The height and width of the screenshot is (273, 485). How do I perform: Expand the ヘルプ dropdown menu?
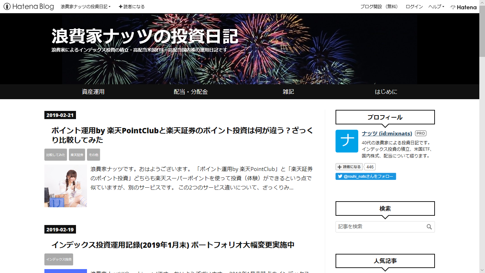[x=436, y=6]
